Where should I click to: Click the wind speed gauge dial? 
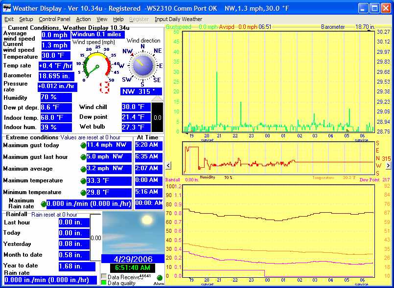[x=97, y=65]
